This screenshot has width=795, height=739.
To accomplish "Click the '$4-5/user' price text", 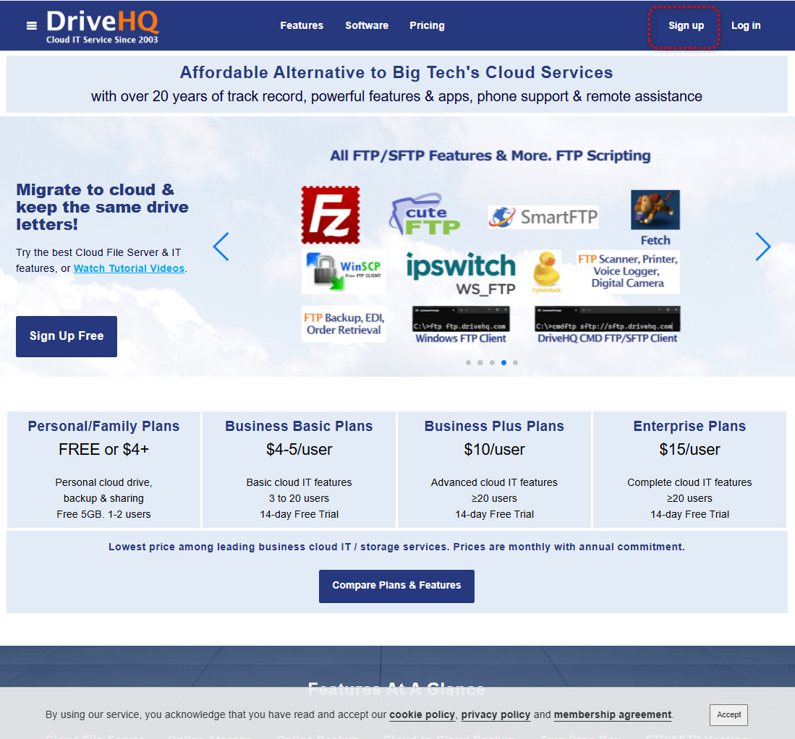I will click(x=299, y=450).
